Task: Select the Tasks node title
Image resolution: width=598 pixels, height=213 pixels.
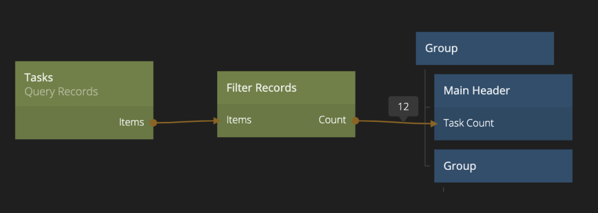Action: (x=38, y=78)
